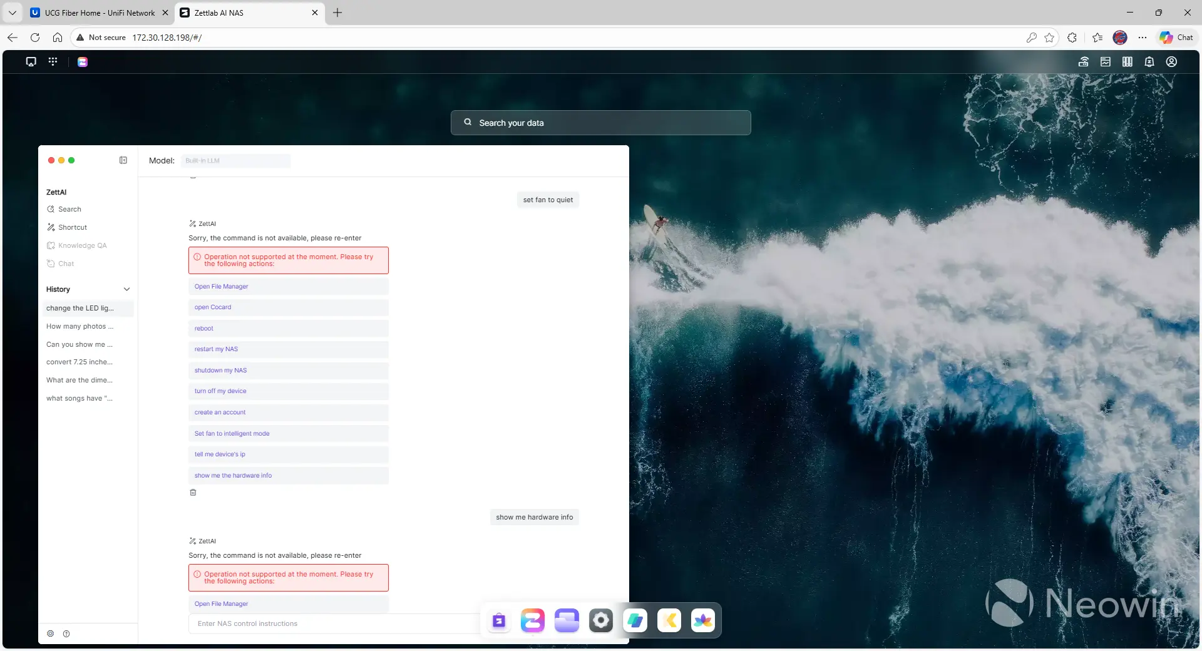Open browser settings and more menu
This screenshot has width=1202, height=651.
click(x=1143, y=38)
